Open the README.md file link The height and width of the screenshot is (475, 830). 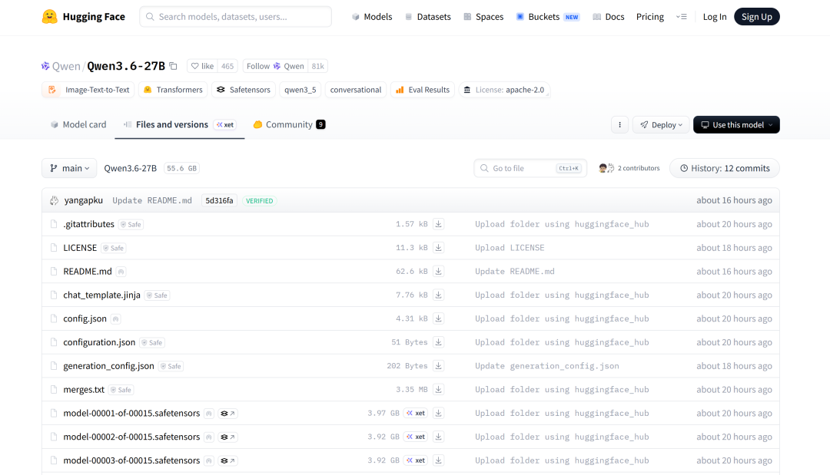point(88,272)
